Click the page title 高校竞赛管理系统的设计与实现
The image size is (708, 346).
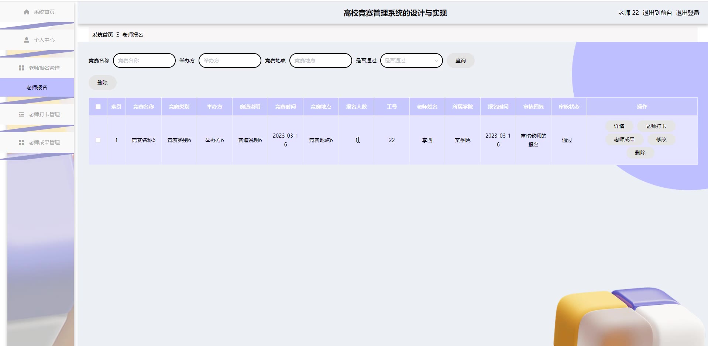coord(395,13)
